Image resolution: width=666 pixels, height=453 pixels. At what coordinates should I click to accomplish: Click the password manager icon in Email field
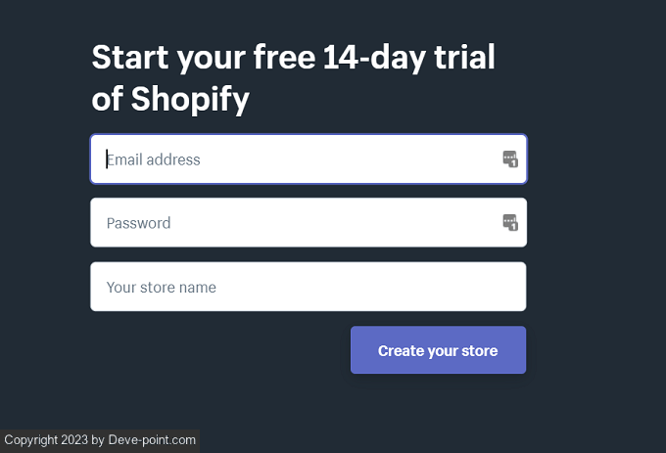509,159
